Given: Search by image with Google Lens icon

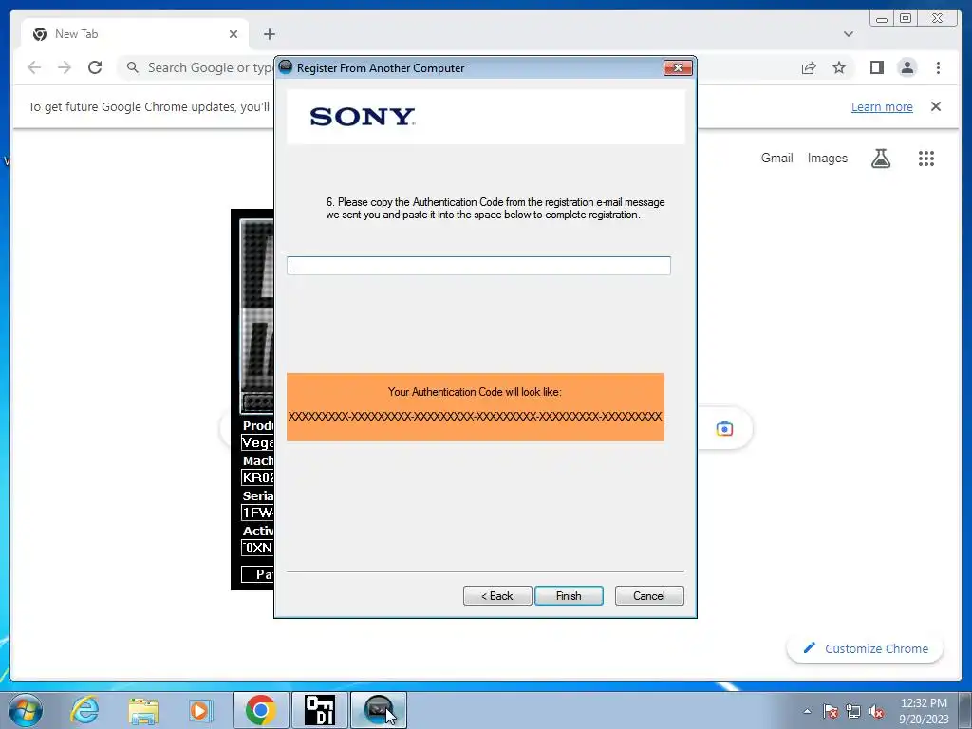Looking at the screenshot, I should pos(724,429).
